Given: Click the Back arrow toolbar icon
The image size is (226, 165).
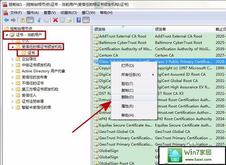Looking at the screenshot, I should pos(6,20).
